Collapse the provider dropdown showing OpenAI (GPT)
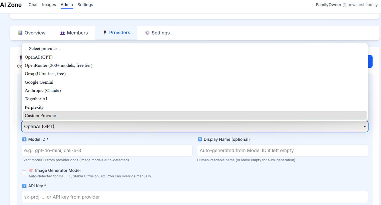381x205 pixels. (x=195, y=127)
